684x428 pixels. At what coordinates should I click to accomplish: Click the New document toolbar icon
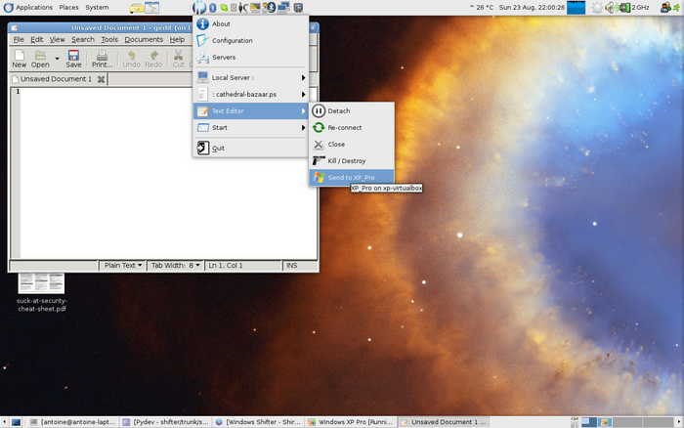[19, 60]
